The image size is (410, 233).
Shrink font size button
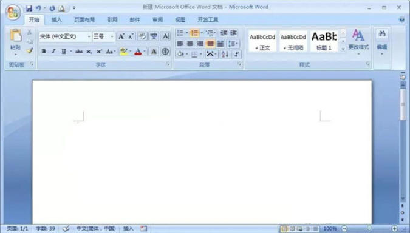point(131,36)
